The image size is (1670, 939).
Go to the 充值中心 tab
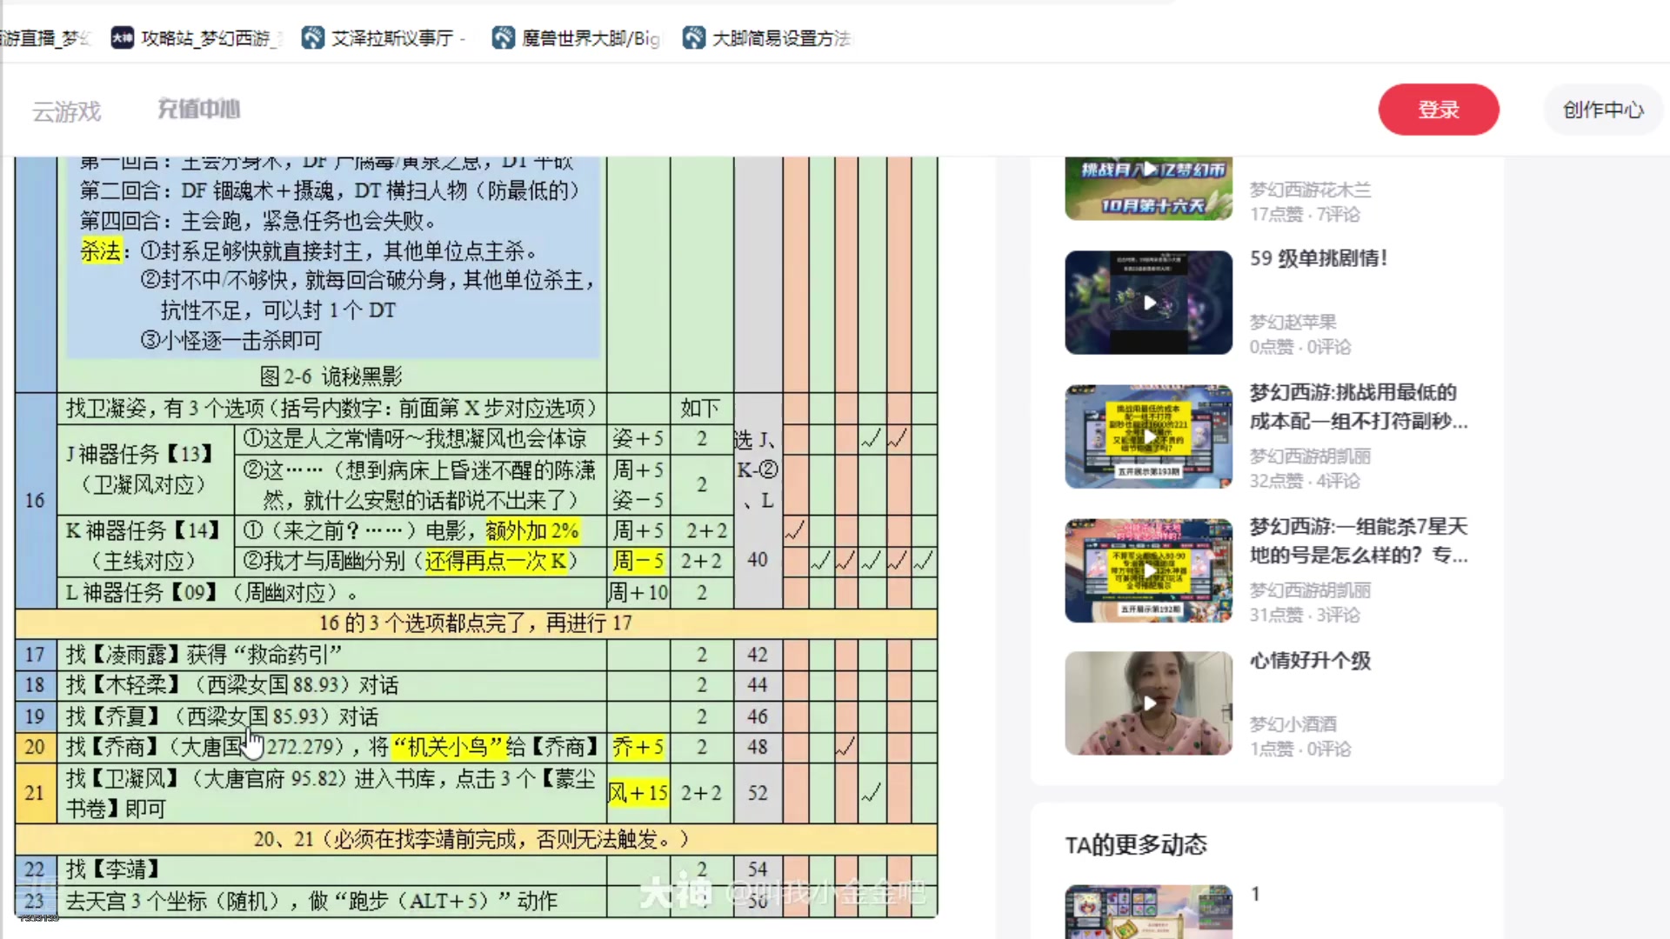pyautogui.click(x=198, y=109)
